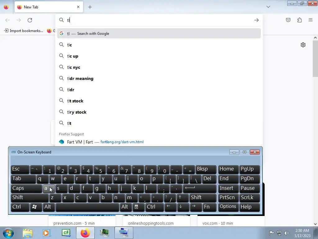Click the Firefox taskbar icon

pyautogui.click(x=85, y=233)
